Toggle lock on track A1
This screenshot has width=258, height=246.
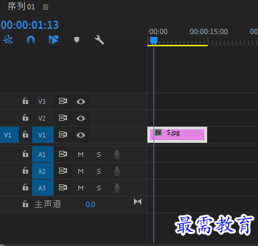tap(25, 154)
